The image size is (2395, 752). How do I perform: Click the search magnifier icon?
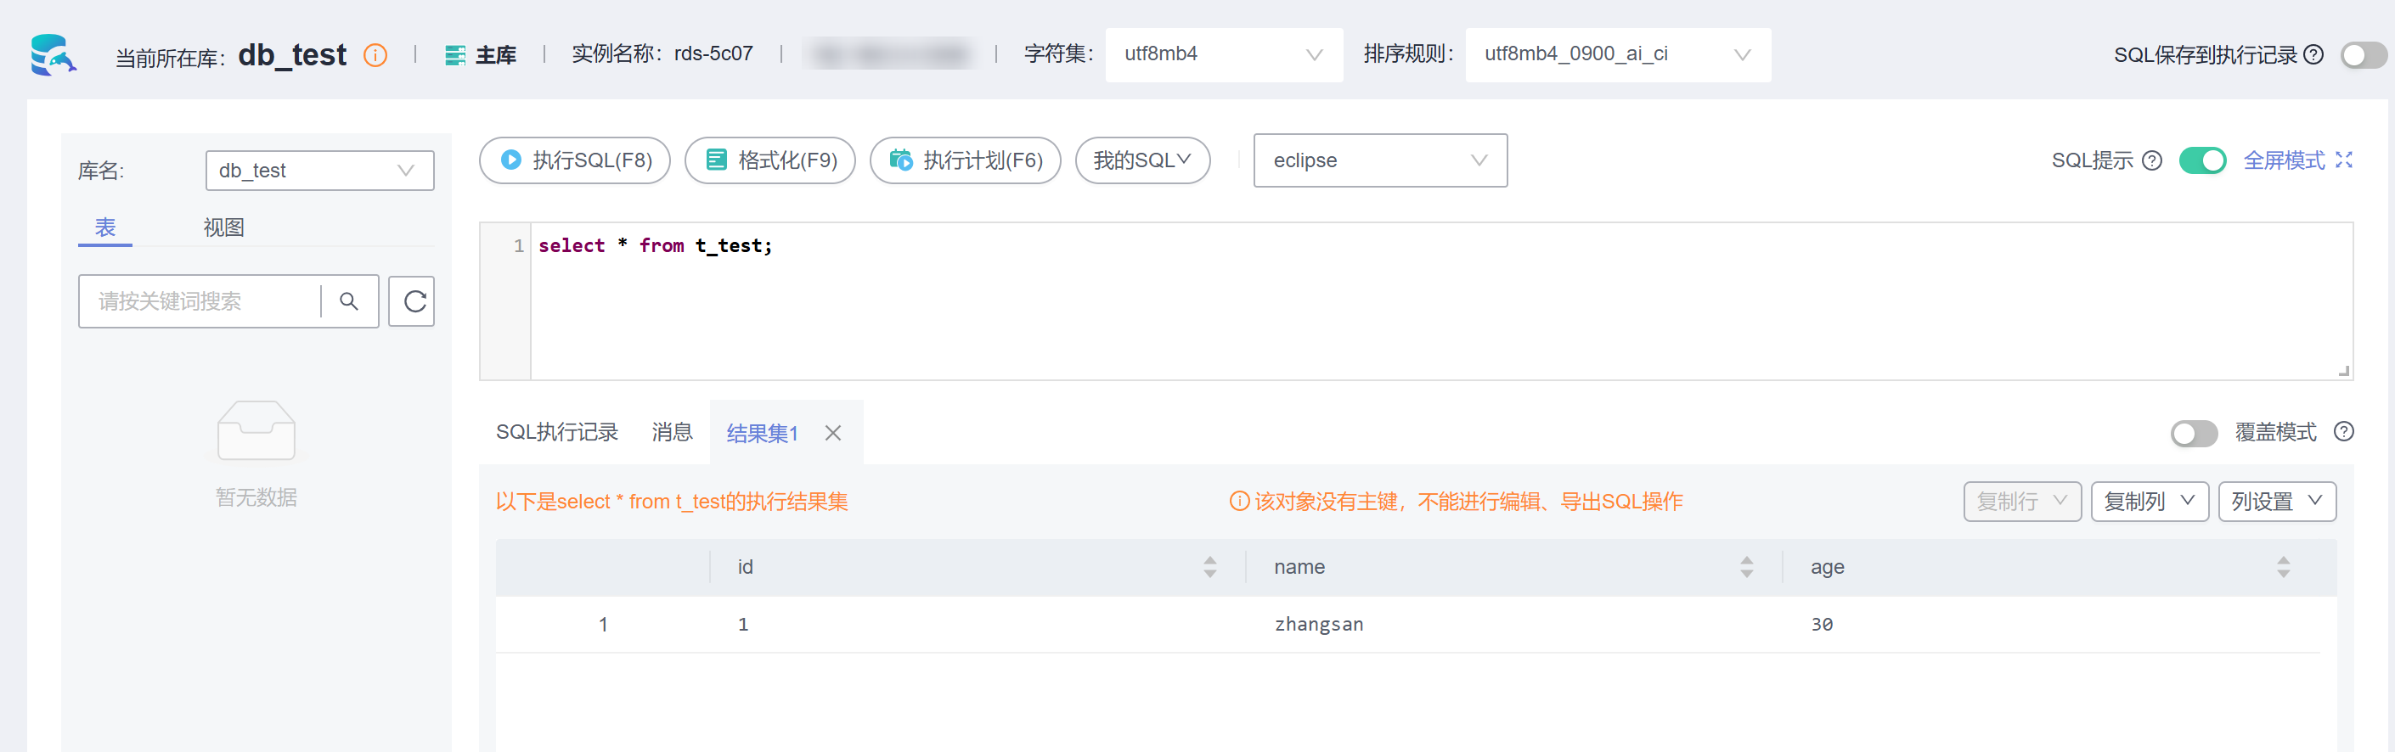tap(349, 301)
